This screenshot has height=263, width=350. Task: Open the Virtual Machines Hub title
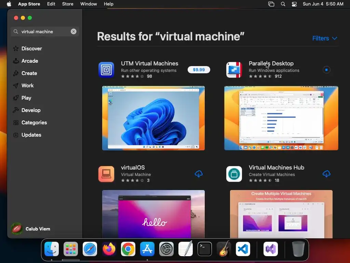tap(276, 167)
